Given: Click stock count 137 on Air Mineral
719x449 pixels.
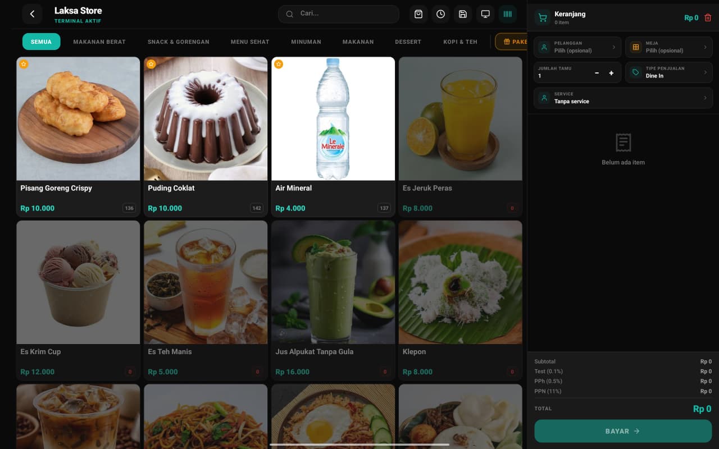Looking at the screenshot, I should coord(384,208).
